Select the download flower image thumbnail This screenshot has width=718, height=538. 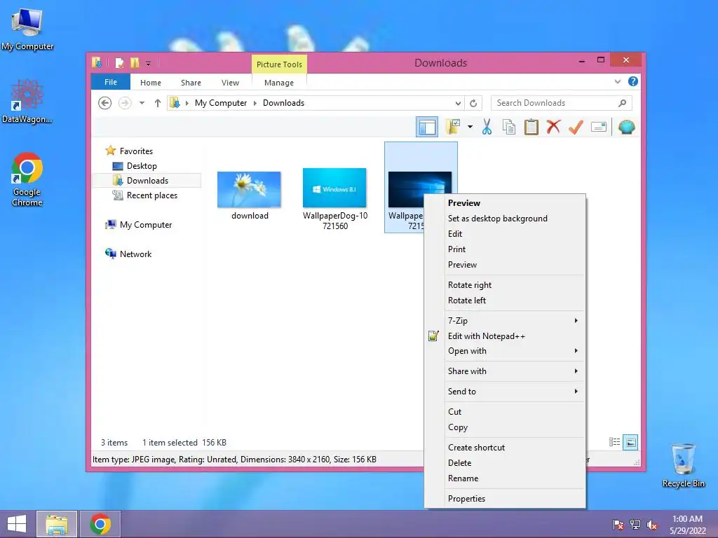pos(249,189)
